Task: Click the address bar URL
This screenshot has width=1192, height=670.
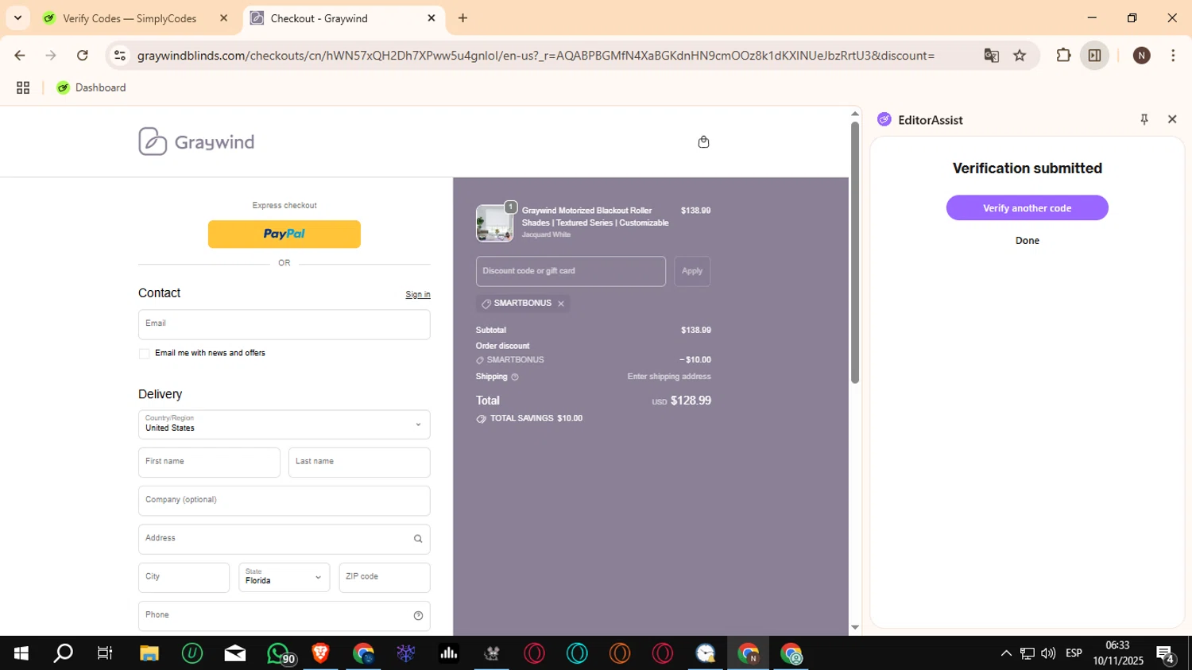Action: pos(536,55)
